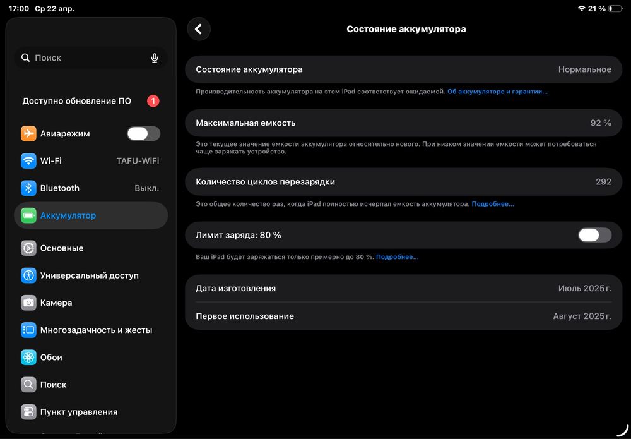Tap the orange Airplane mode icon
The width and height of the screenshot is (631, 439).
point(28,134)
